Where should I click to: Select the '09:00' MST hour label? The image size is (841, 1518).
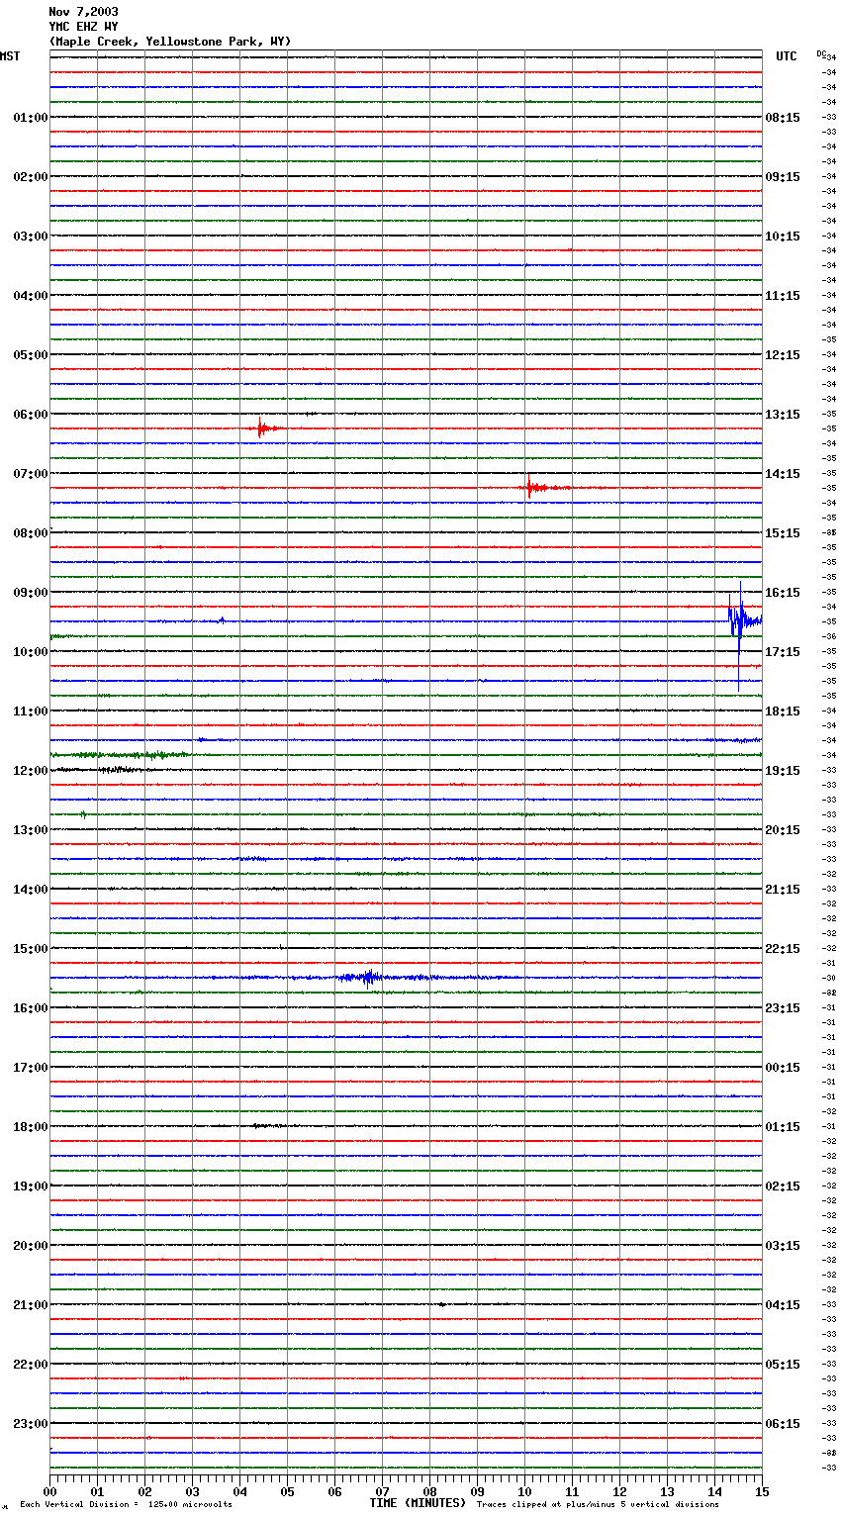click(31, 593)
